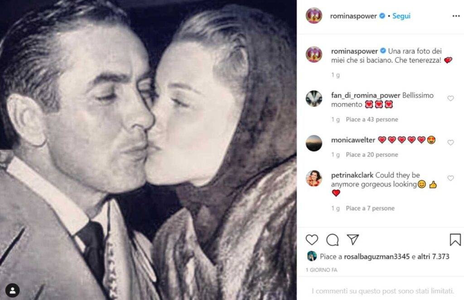Like petrinakclark's comment

(450, 178)
